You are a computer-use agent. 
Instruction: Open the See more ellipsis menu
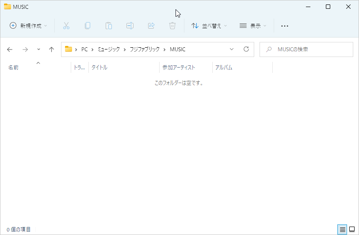pyautogui.click(x=285, y=26)
